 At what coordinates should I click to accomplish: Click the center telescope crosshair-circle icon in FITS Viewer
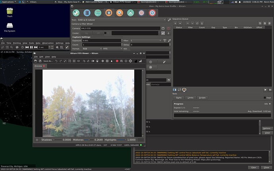click(x=130, y=61)
